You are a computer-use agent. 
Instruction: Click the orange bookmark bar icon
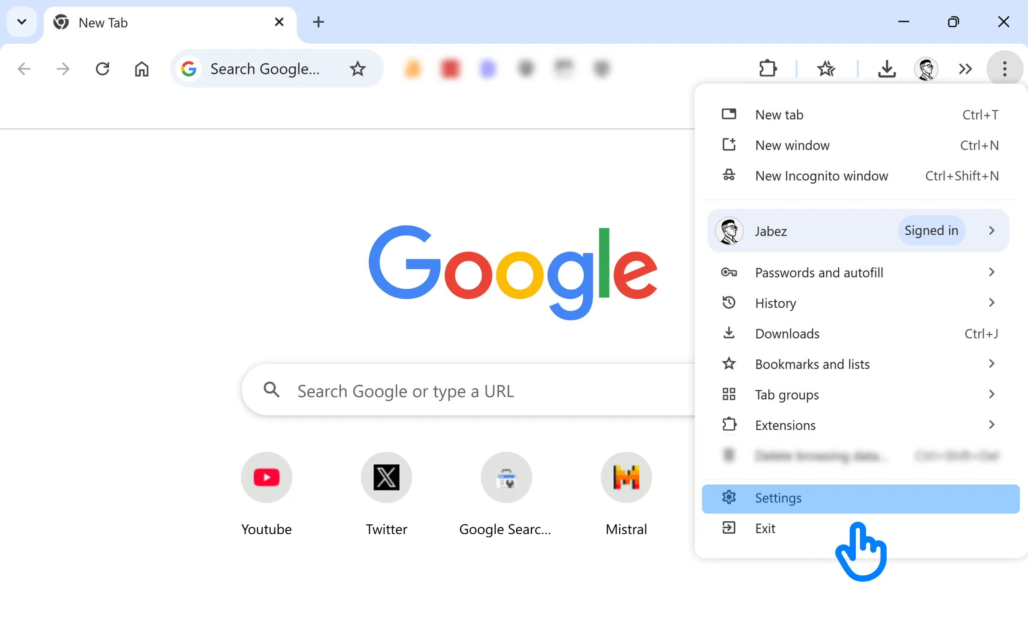(412, 68)
